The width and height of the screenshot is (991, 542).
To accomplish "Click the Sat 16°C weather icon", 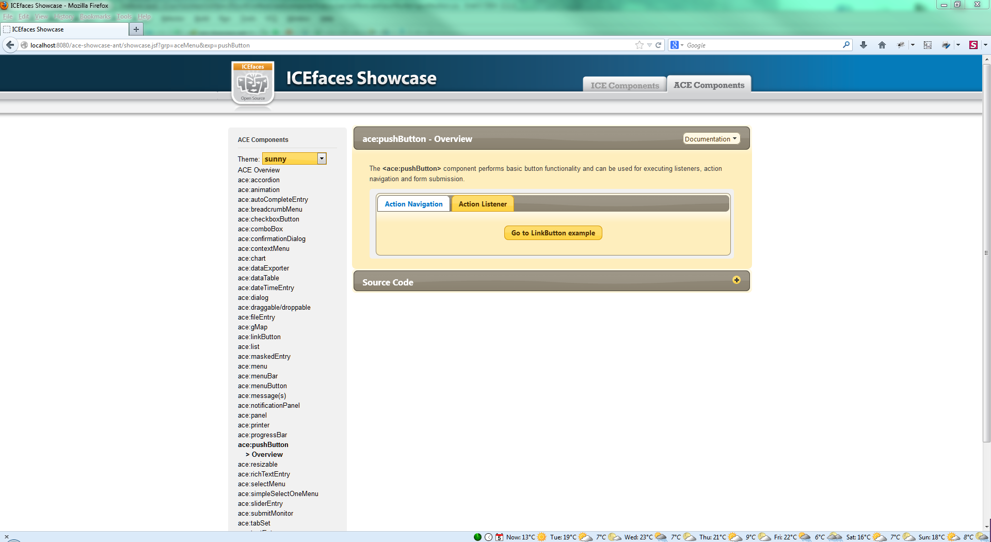I will [880, 537].
